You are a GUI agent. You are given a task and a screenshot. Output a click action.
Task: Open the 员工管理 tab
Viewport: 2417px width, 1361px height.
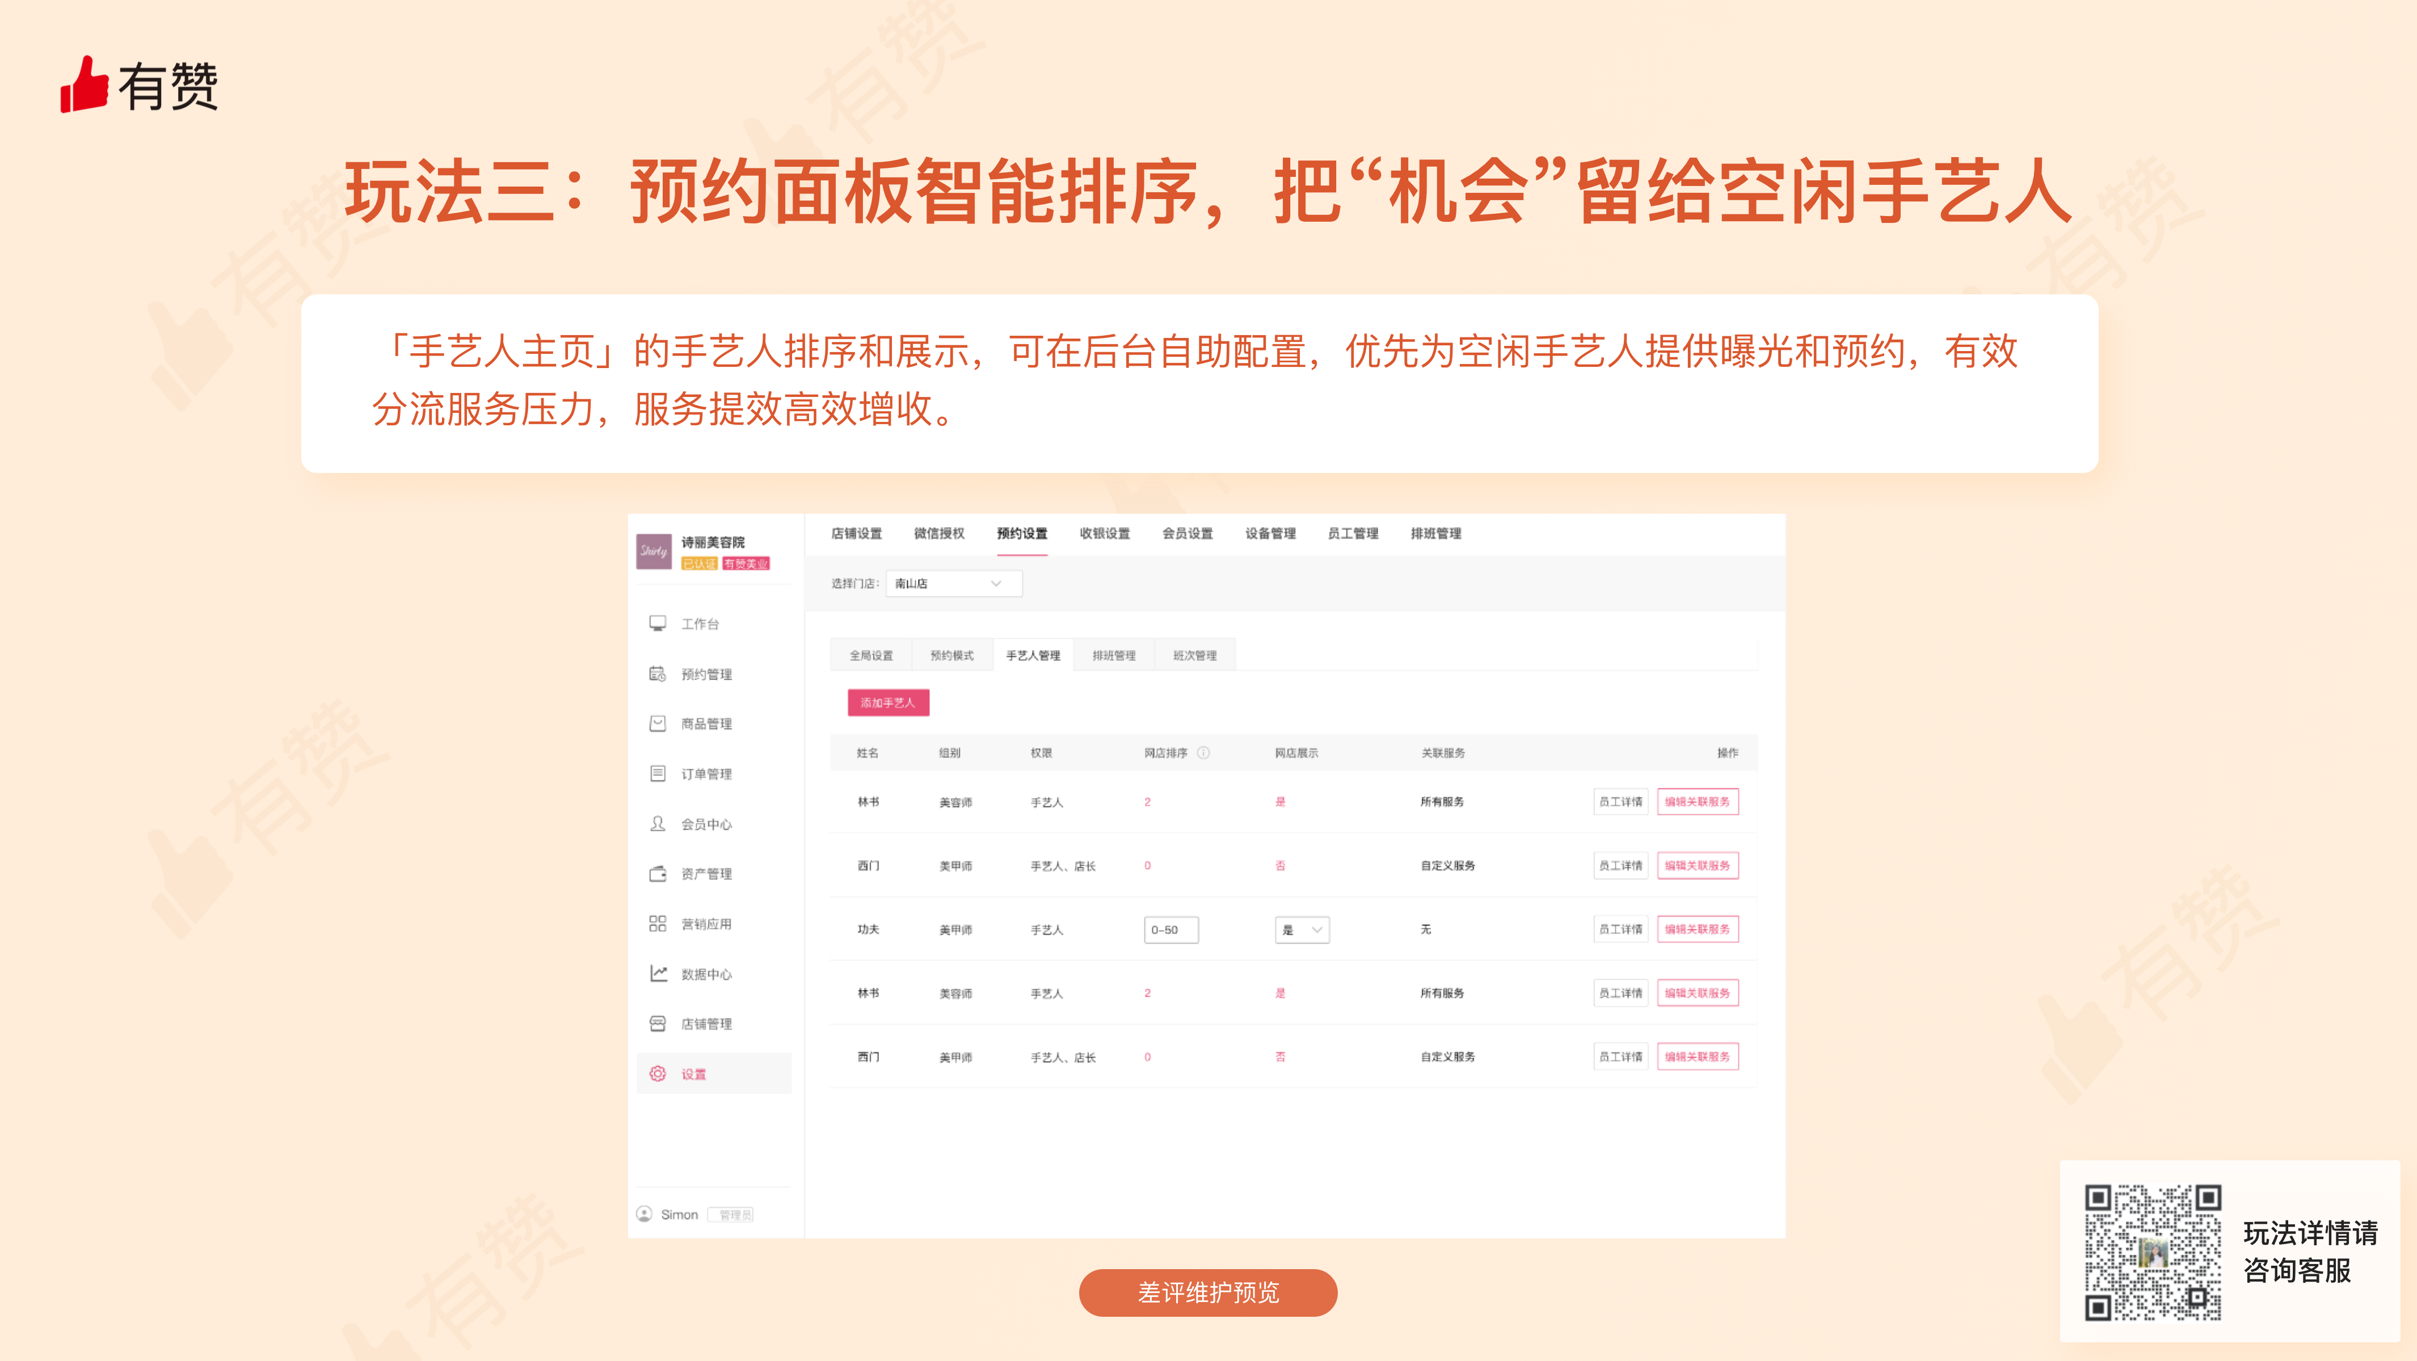pos(1353,532)
